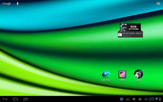Viewport: 163px width, 102px height.
Task: Open the Gallery app icon
Action: tap(122, 74)
